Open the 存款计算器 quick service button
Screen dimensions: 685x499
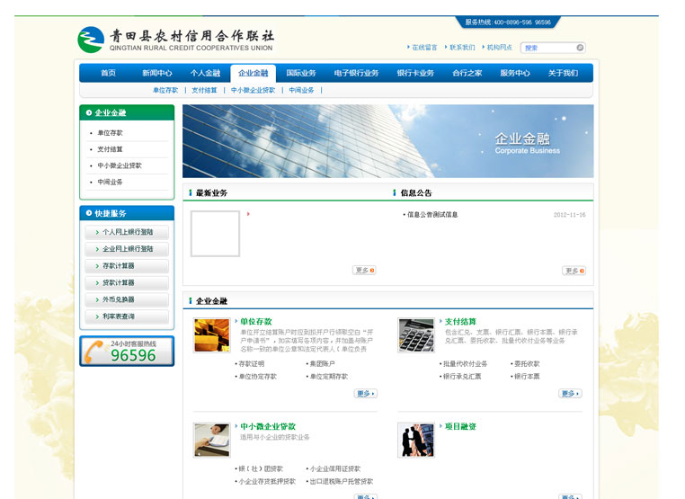point(127,266)
